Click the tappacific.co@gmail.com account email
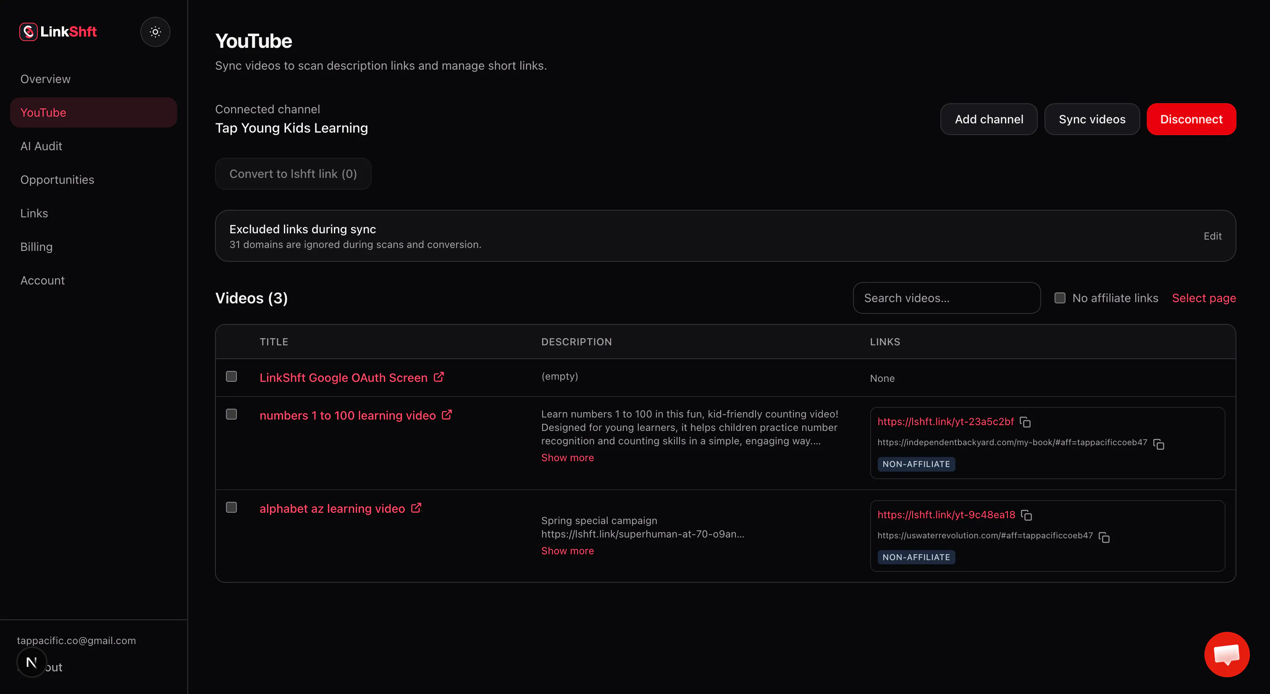Image resolution: width=1270 pixels, height=694 pixels. coord(76,640)
